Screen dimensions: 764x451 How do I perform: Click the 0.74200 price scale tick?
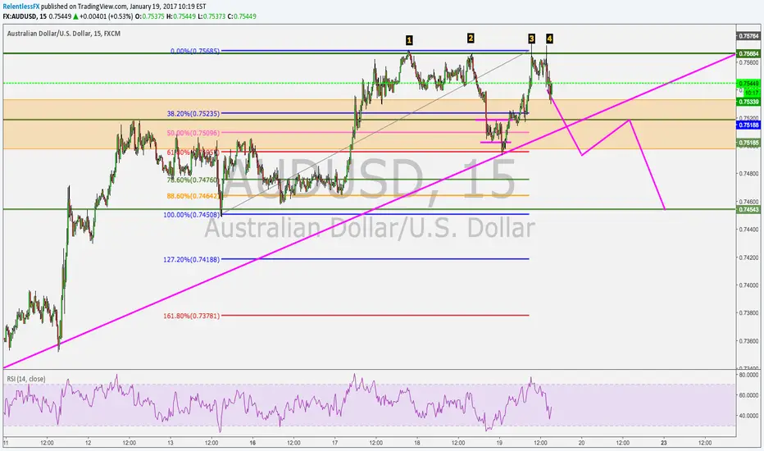(x=749, y=257)
